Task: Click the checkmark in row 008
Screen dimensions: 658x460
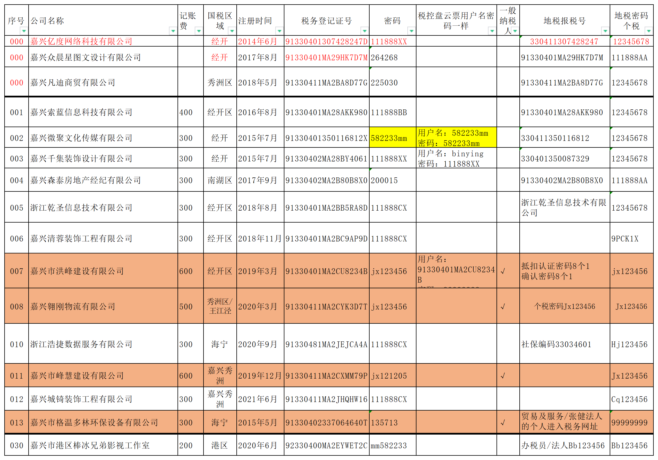Action: (503, 307)
